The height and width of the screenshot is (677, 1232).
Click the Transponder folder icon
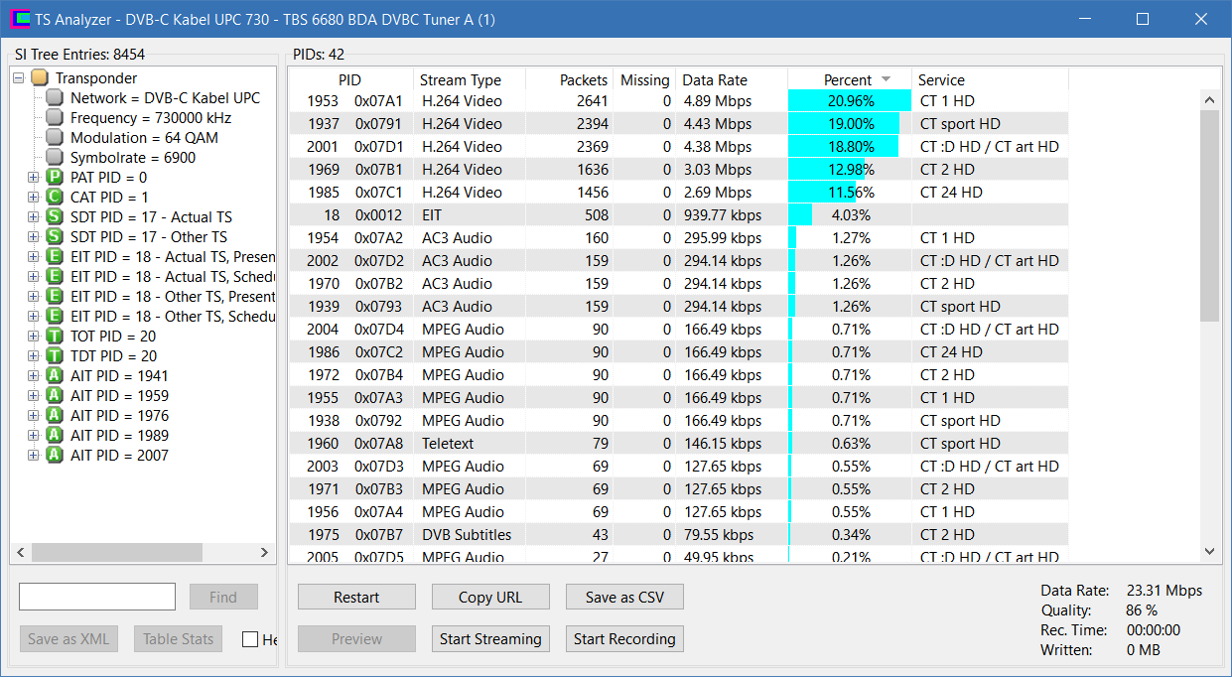tap(39, 78)
